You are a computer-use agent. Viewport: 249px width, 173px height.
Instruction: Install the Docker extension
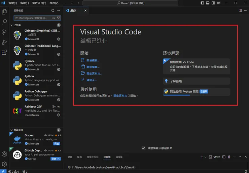coord(57,144)
